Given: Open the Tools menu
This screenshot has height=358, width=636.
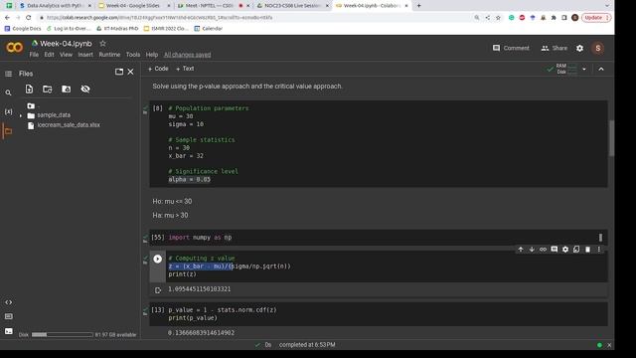Looking at the screenshot, I should pos(132,55).
